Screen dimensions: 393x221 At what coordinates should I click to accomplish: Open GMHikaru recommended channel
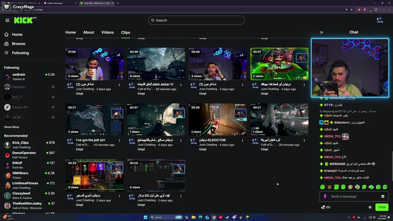29,175
